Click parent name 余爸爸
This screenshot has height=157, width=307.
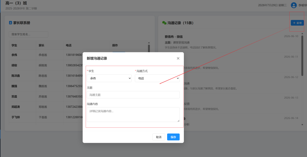click(x=43, y=55)
